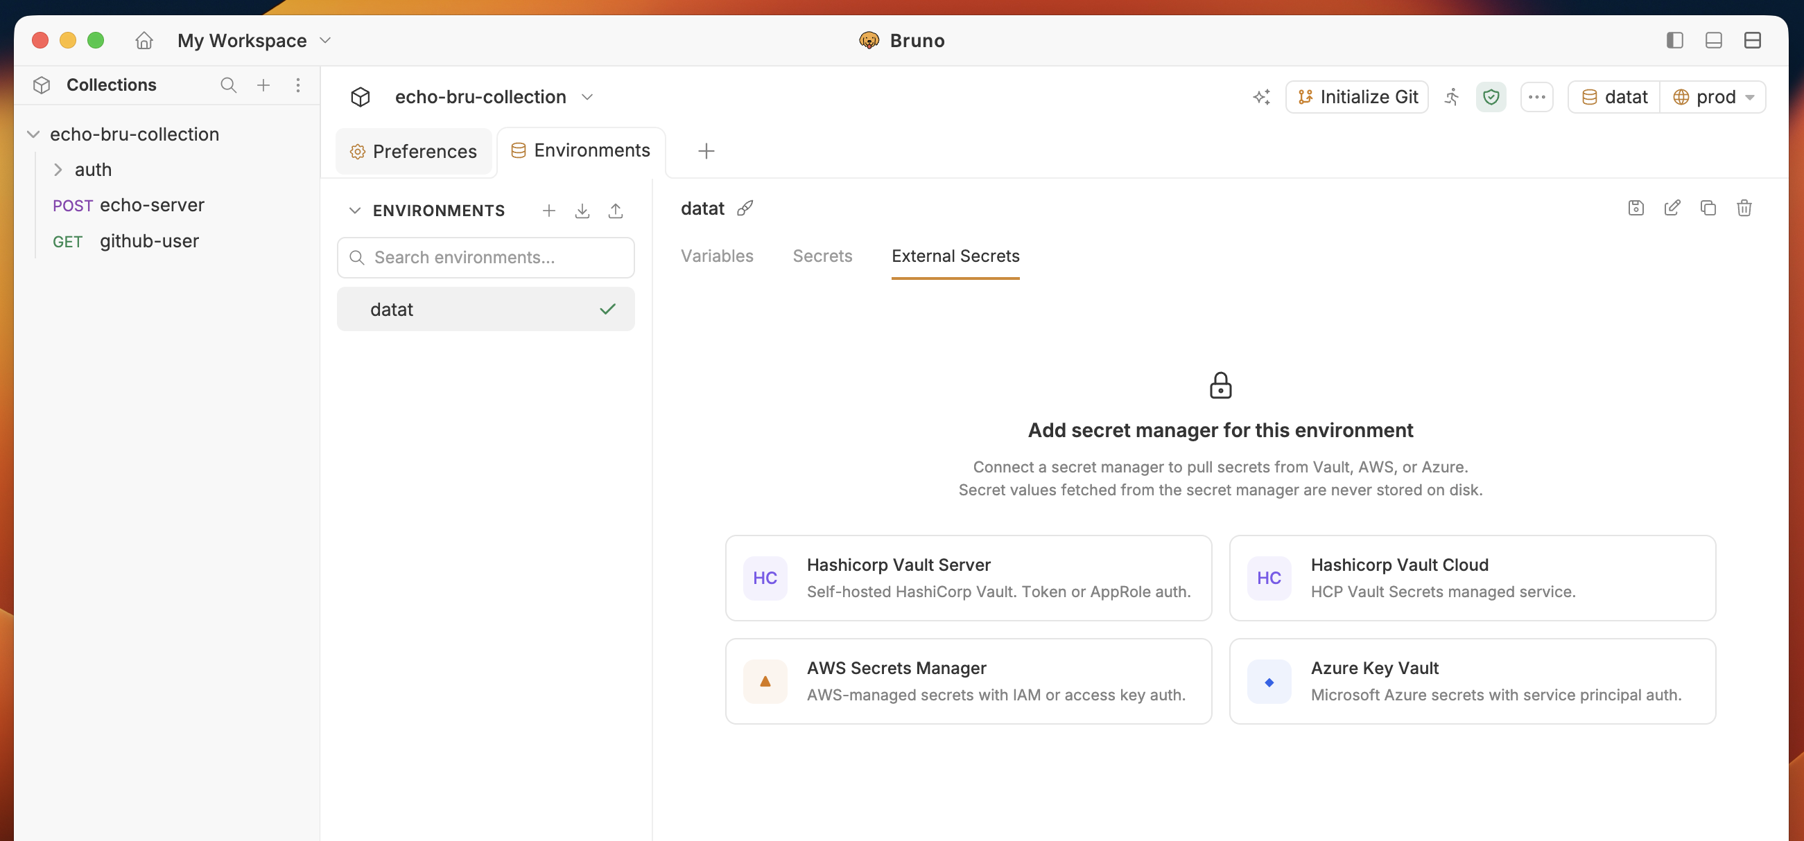Select the External Secrets tab
1804x841 pixels.
[x=955, y=256]
